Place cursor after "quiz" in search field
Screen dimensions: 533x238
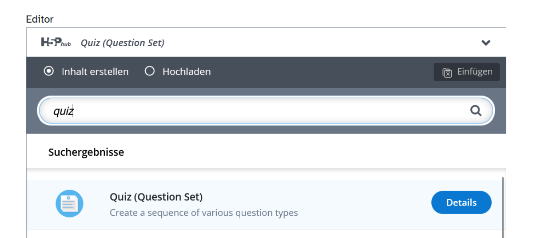(73, 111)
